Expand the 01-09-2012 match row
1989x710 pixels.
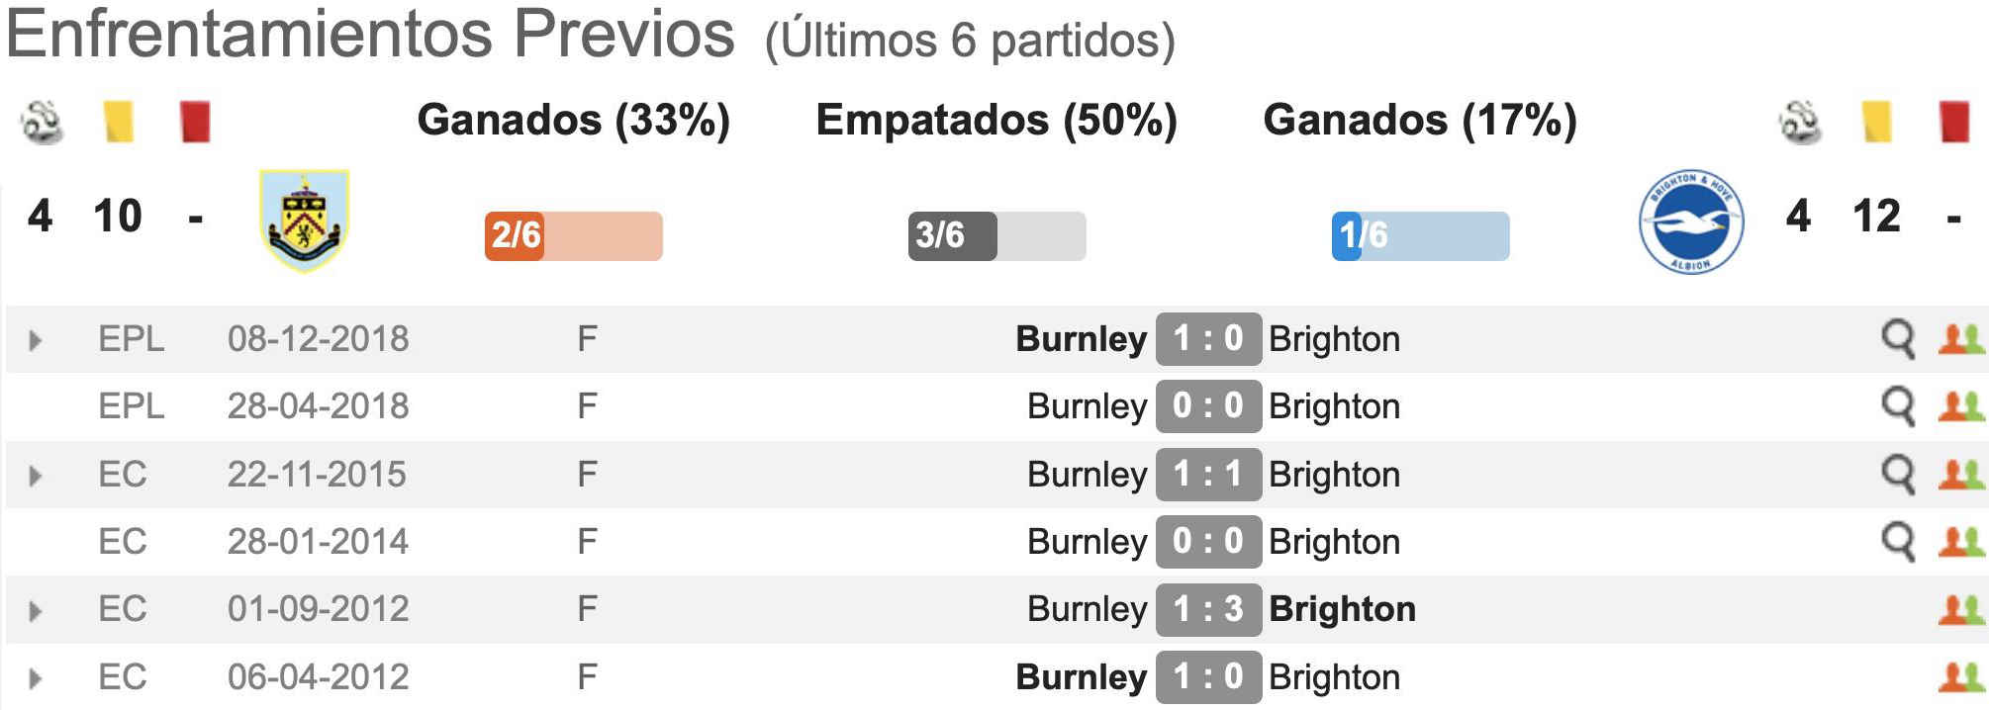point(36,611)
